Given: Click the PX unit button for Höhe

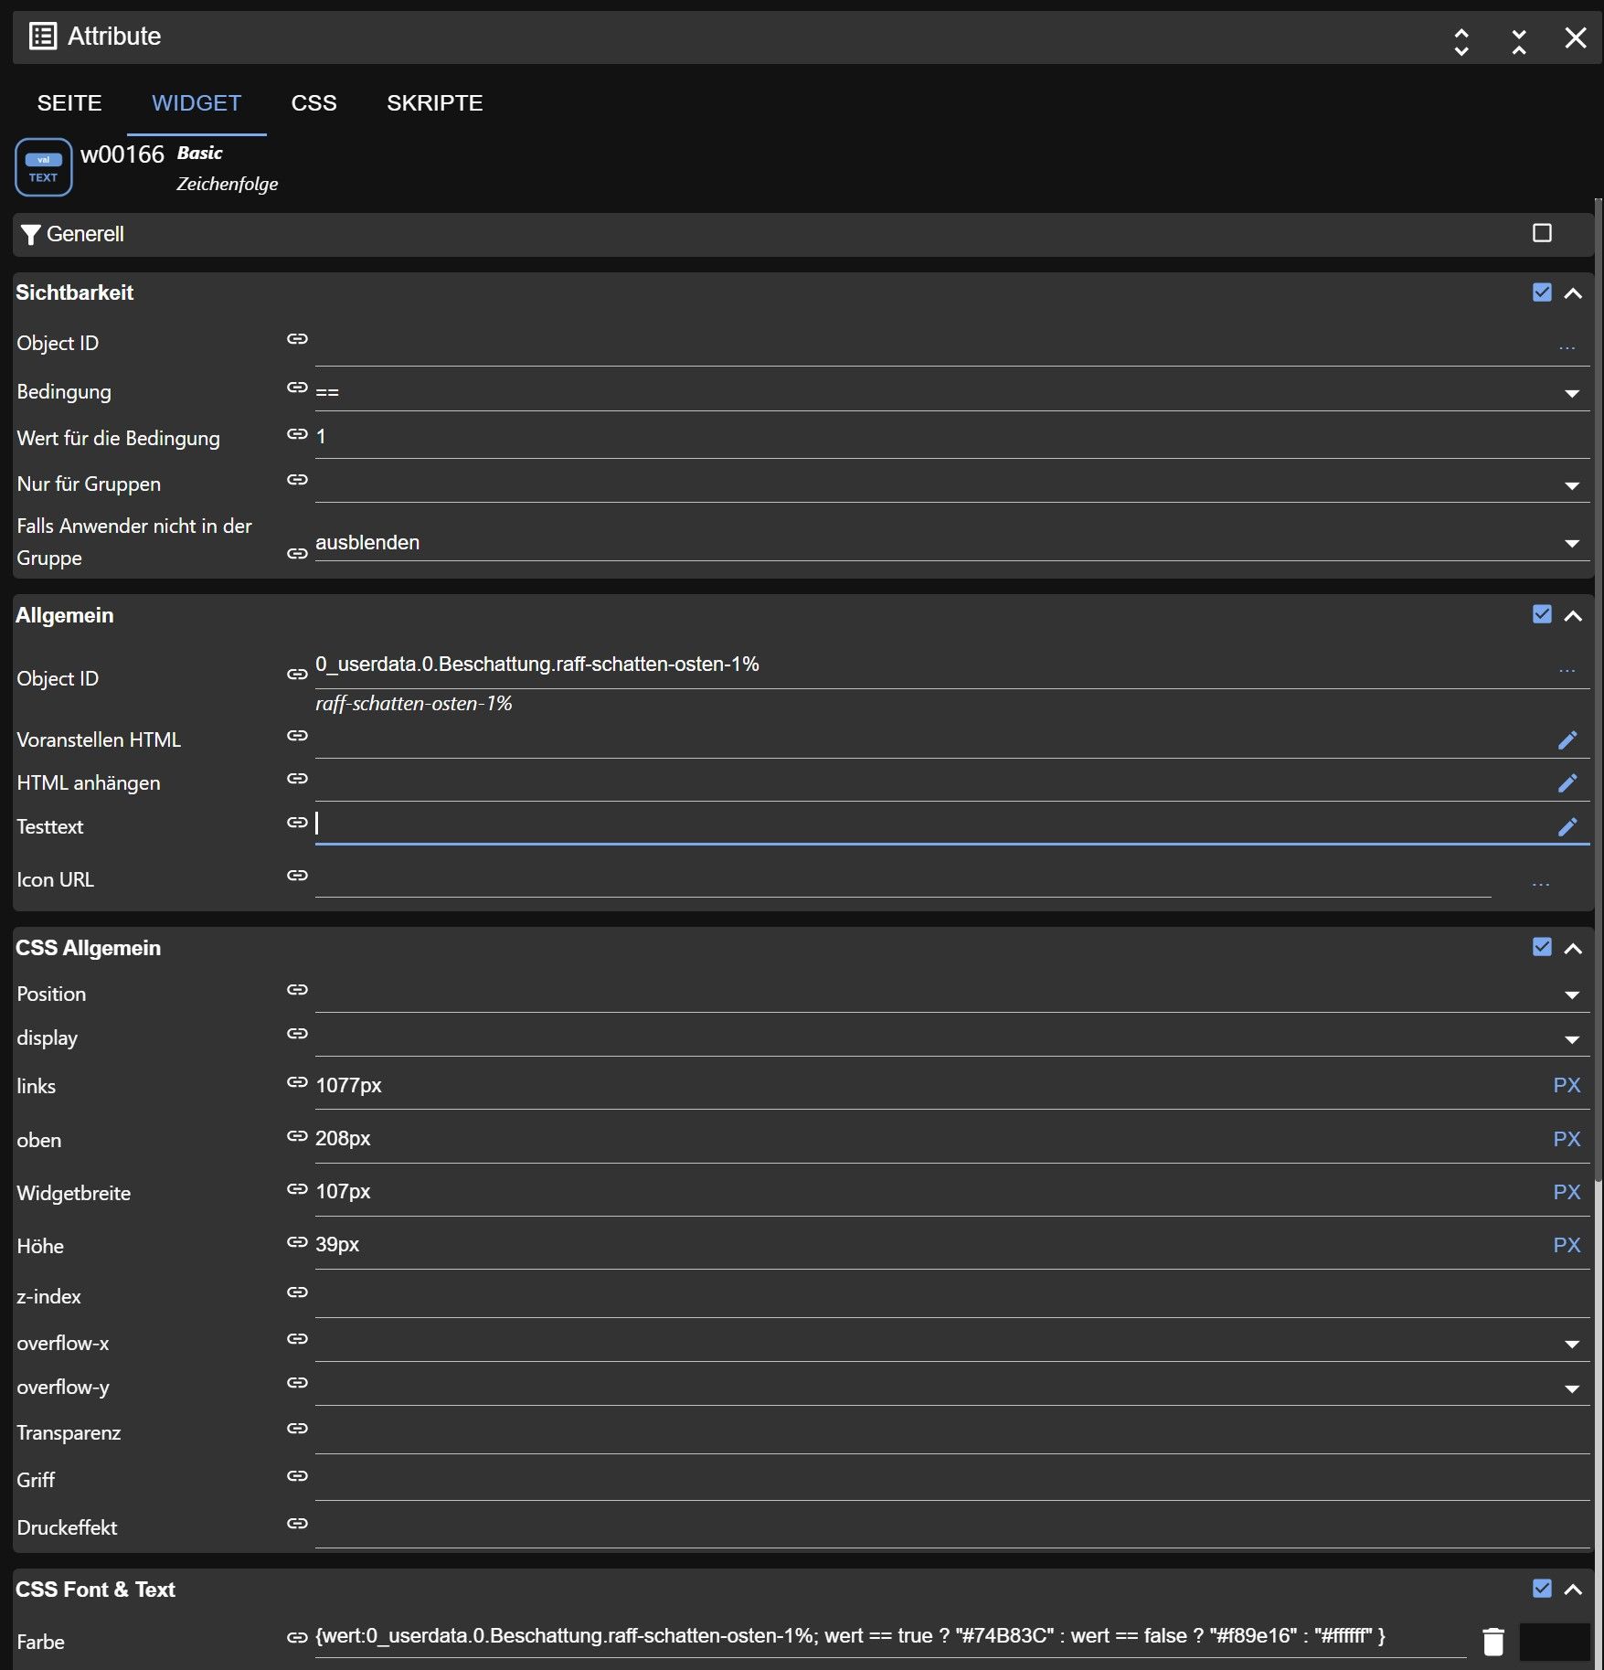Looking at the screenshot, I should [x=1567, y=1245].
